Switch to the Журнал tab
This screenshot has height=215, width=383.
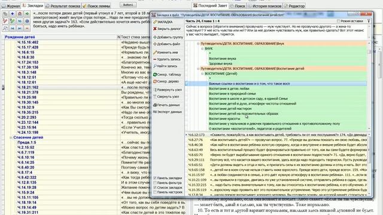(x=11, y=6)
